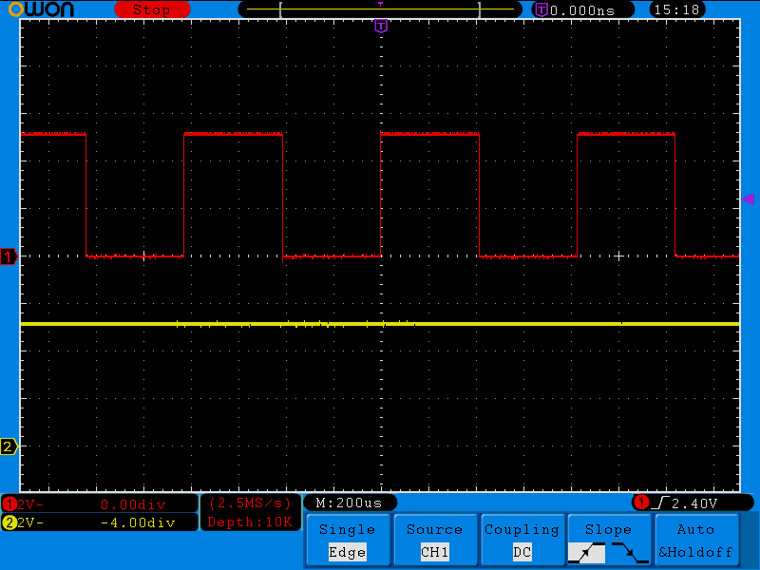Click the purple T icon beside 0.000ns

click(x=541, y=9)
